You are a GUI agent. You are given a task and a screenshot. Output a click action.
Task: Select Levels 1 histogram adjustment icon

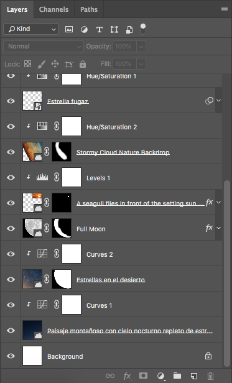[x=42, y=177]
